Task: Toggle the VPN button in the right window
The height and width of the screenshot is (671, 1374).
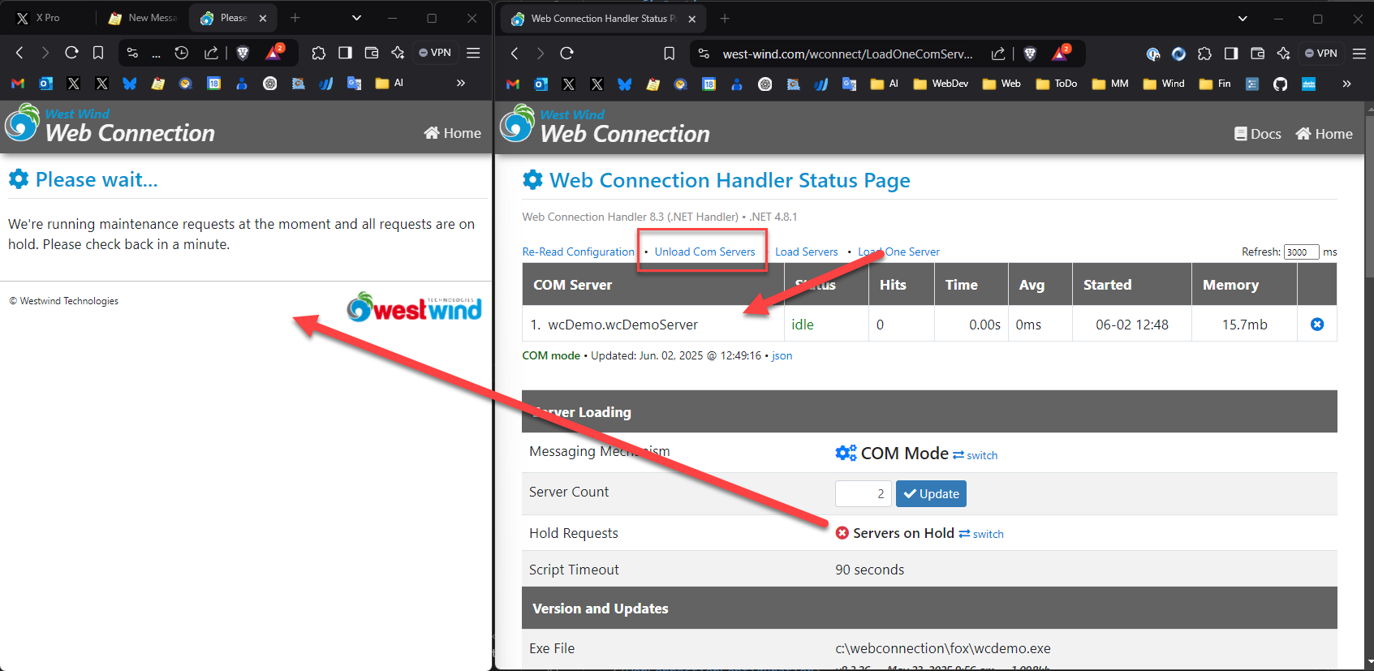Action: (x=1321, y=54)
